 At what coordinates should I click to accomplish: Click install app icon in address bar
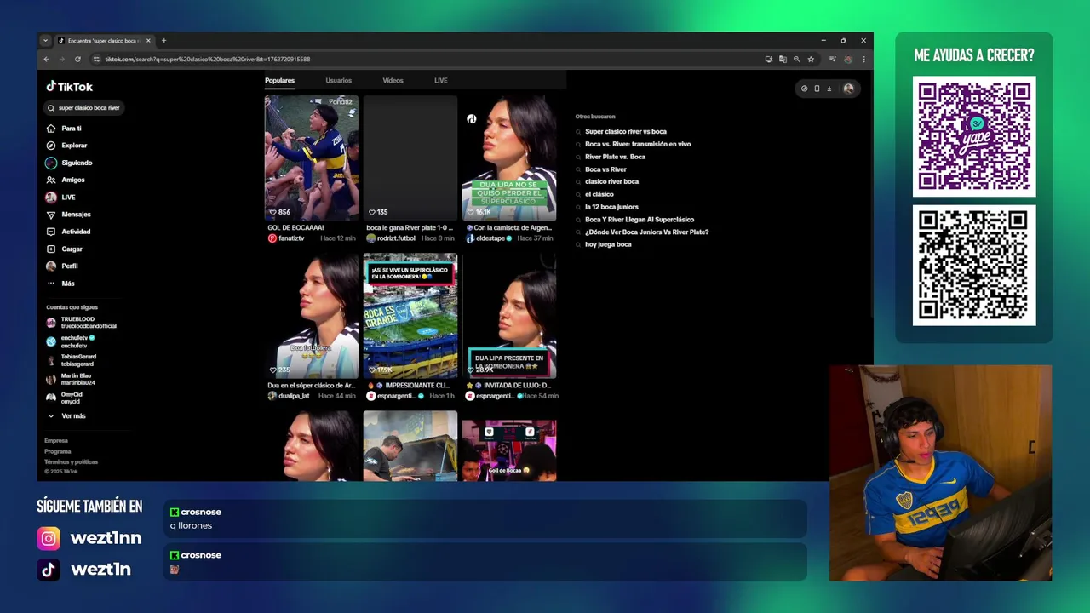coord(769,59)
